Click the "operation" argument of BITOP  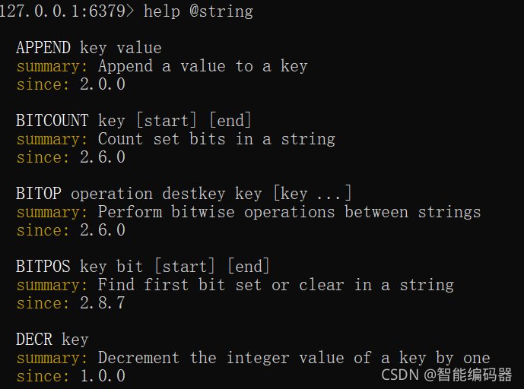pyautogui.click(x=111, y=194)
